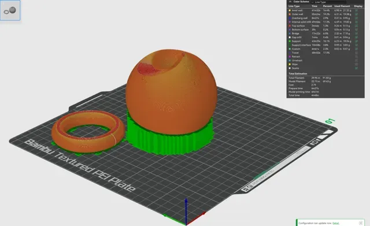Click the green plate number 01 label
Viewport: 370px width, 226px height.
[330, 121]
